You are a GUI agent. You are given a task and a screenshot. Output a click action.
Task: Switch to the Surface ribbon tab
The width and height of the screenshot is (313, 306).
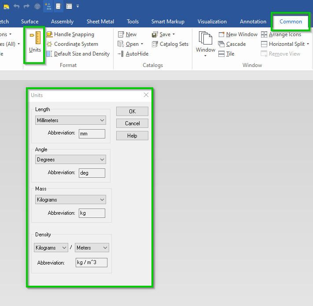[x=30, y=22]
